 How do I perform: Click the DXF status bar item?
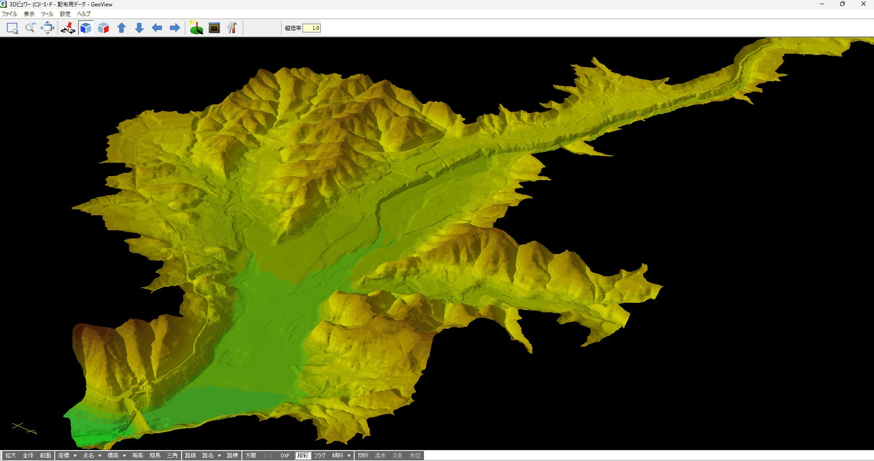pyautogui.click(x=285, y=456)
